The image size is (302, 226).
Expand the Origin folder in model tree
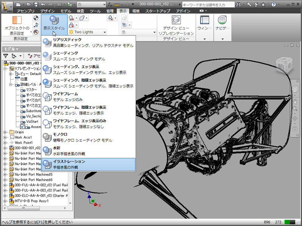(5, 132)
